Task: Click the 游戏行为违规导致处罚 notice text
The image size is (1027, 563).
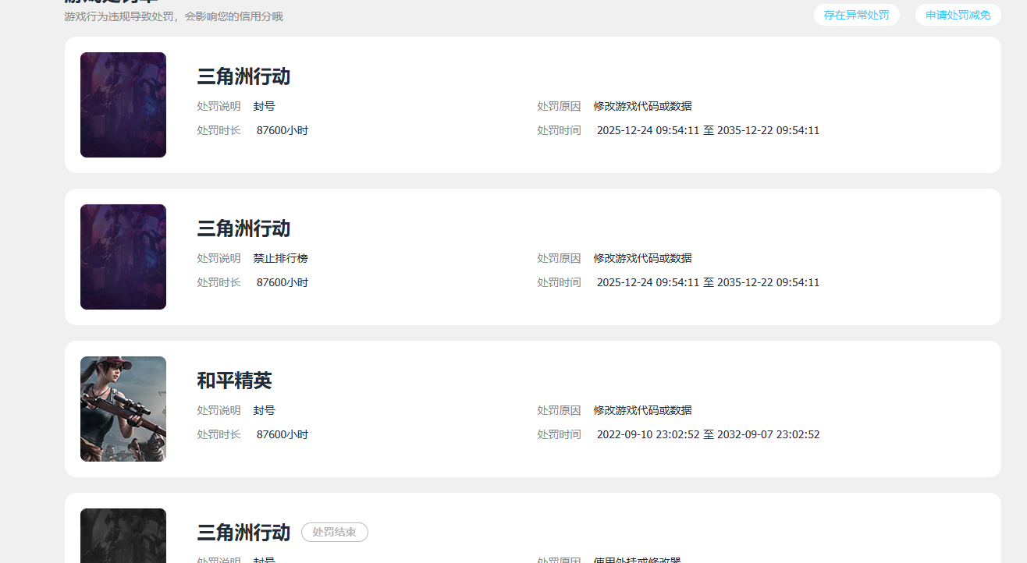Action: pos(174,16)
